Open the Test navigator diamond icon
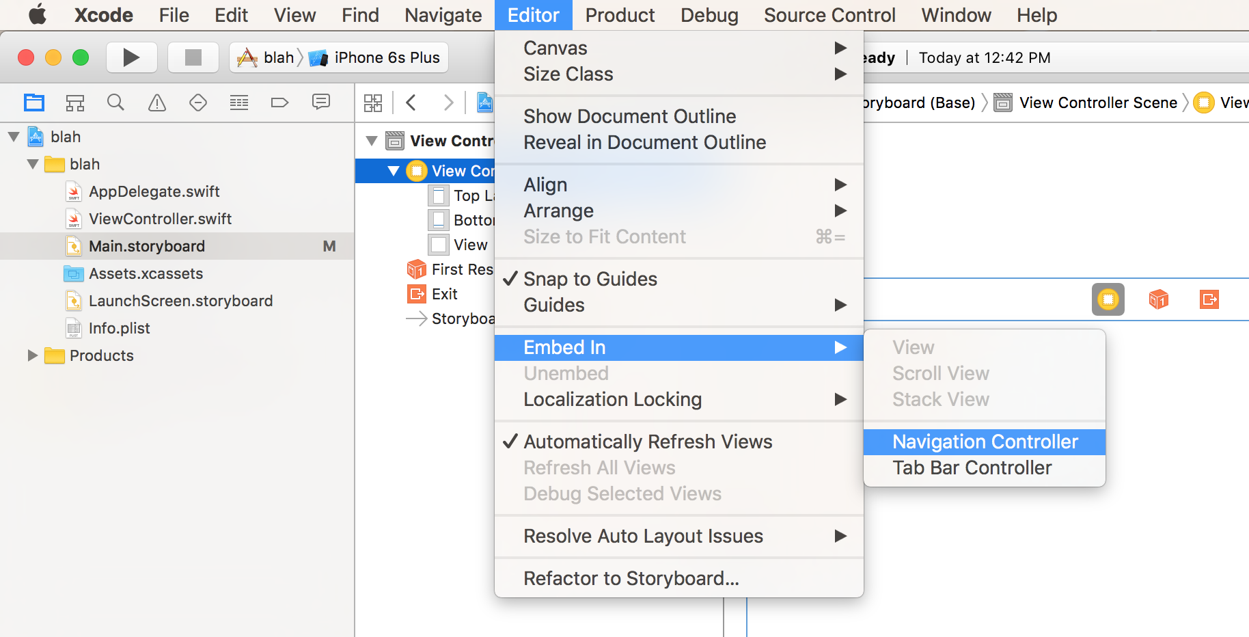Screen dimensions: 1249x637 (198, 103)
